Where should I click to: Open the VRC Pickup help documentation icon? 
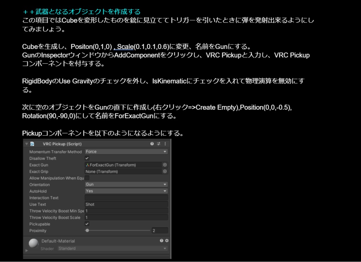(152, 144)
